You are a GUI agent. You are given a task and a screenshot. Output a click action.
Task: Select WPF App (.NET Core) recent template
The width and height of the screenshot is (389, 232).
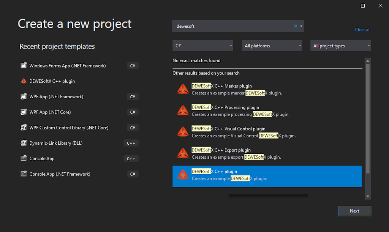(x=79, y=112)
